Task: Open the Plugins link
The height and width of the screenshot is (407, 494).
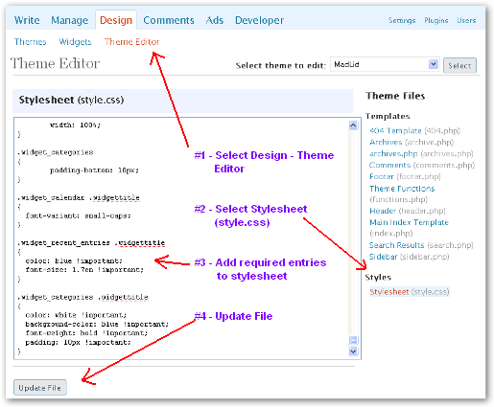Action: [436, 20]
